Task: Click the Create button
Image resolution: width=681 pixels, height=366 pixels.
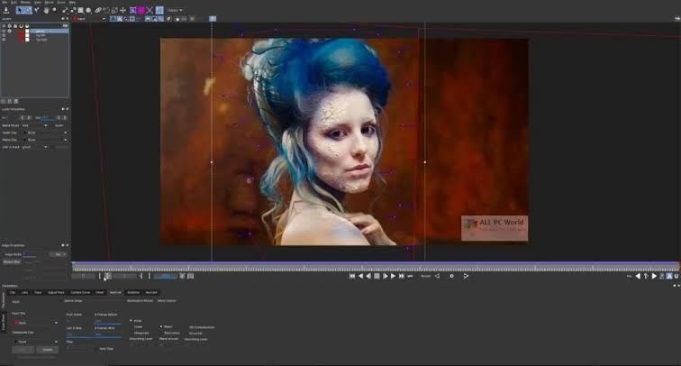Action: coord(48,350)
